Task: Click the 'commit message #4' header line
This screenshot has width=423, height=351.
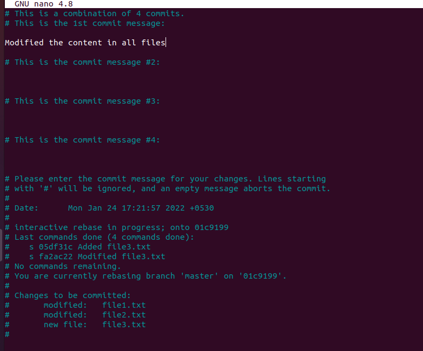Action: [x=82, y=140]
